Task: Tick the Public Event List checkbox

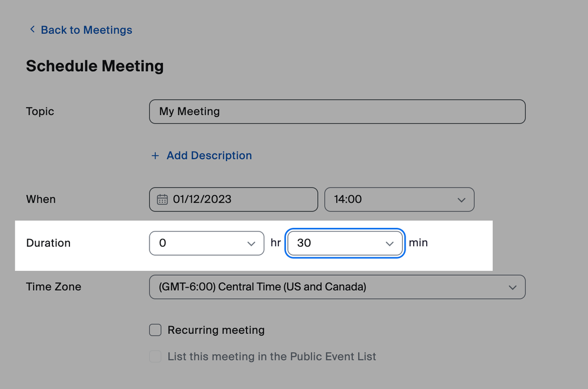Action: click(155, 356)
